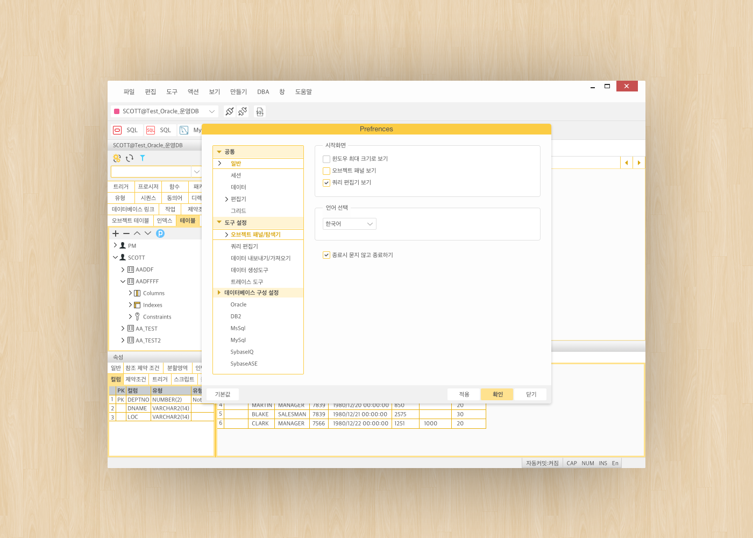
Task: Open the SQL file icon in toolbar
Action: [x=260, y=111]
